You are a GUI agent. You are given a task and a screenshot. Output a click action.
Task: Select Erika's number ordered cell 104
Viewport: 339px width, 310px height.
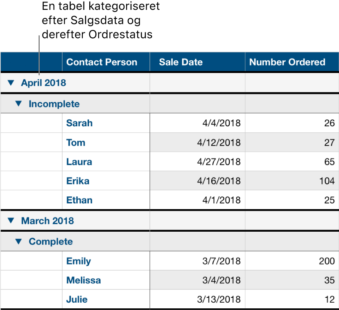click(x=327, y=181)
